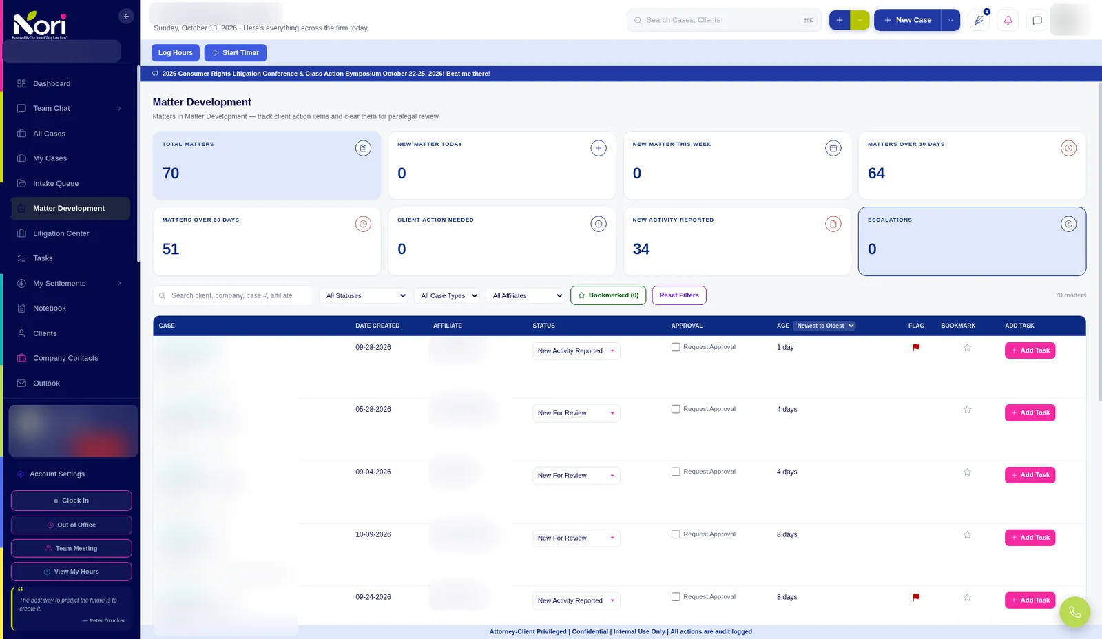The height and width of the screenshot is (639, 1102).
Task: Check Request Approval for the 10-09-2026 case
Action: click(676, 534)
